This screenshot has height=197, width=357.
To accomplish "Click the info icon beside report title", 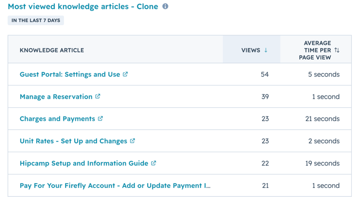I will click(165, 6).
